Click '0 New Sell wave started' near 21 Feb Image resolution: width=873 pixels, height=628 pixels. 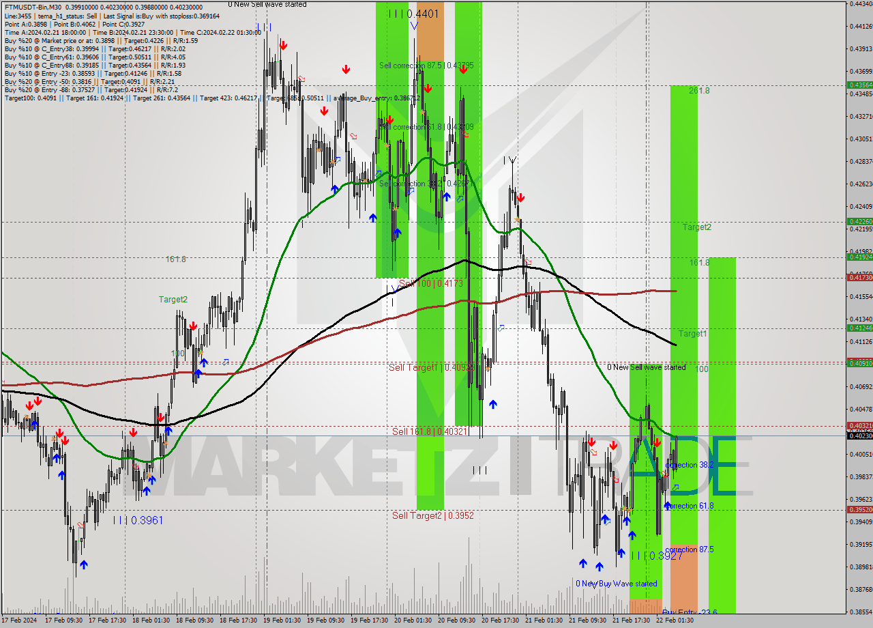pos(647,367)
